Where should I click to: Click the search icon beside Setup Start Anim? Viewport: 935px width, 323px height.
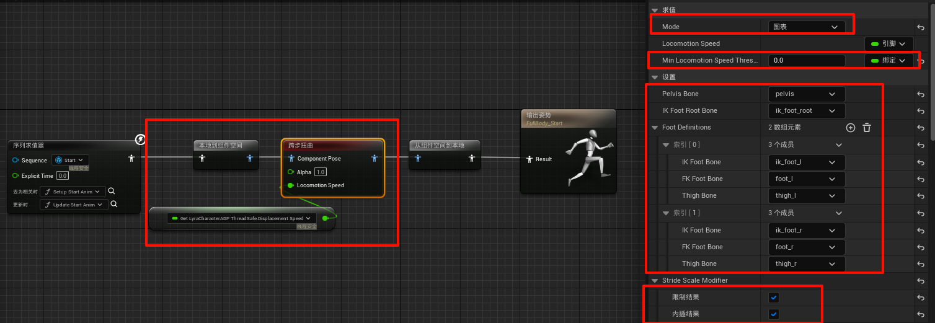point(112,191)
